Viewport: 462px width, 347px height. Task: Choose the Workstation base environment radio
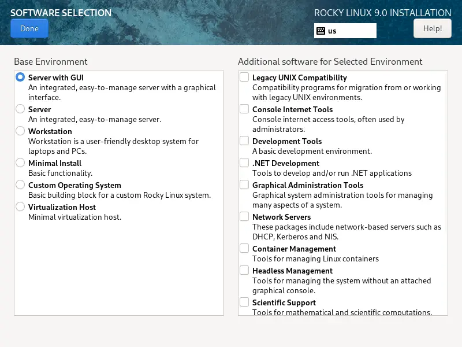[x=20, y=131]
